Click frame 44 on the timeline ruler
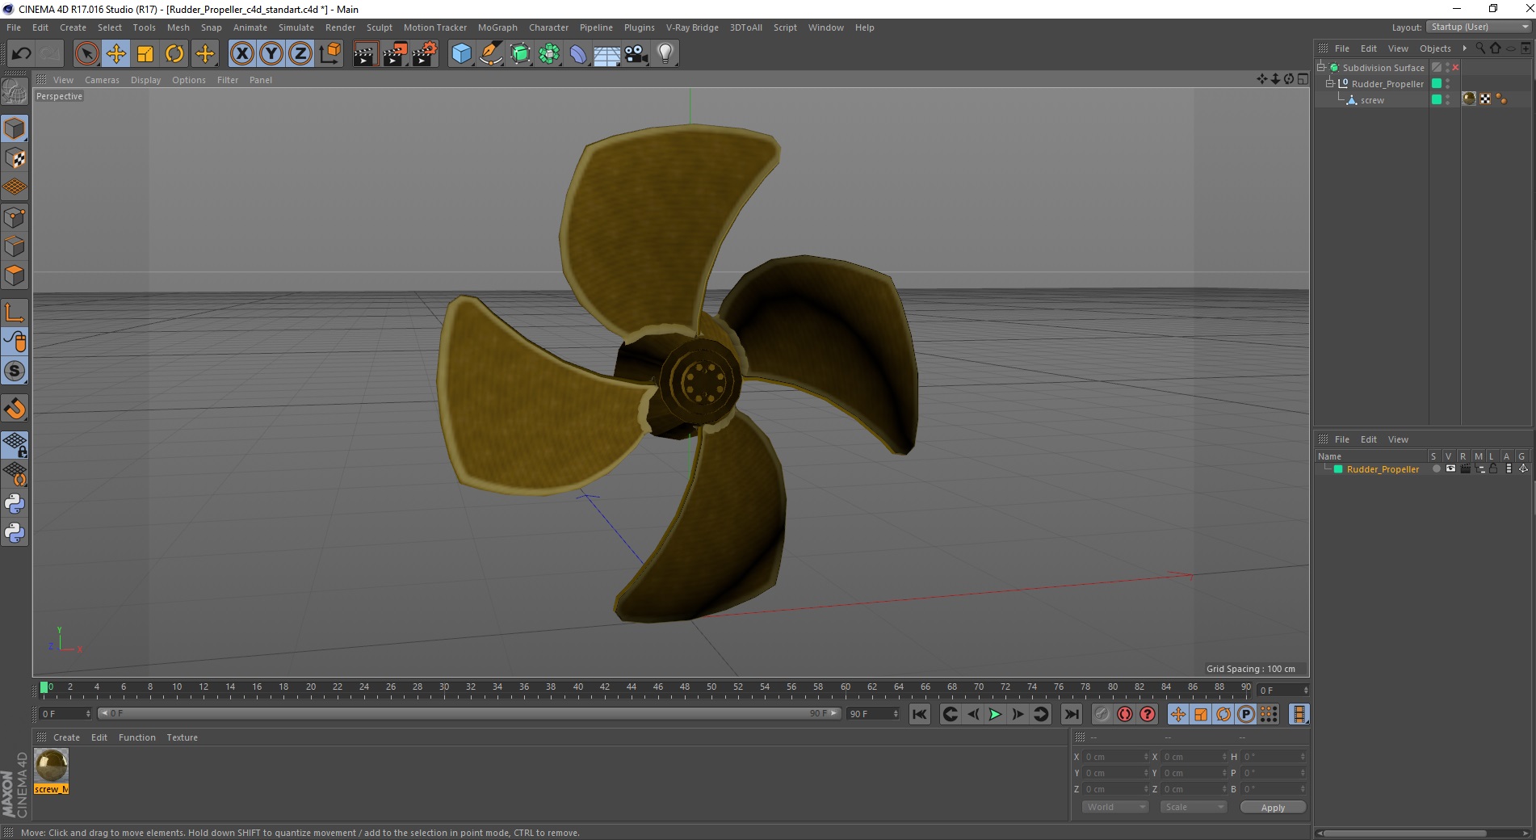The image size is (1536, 840). tap(631, 687)
